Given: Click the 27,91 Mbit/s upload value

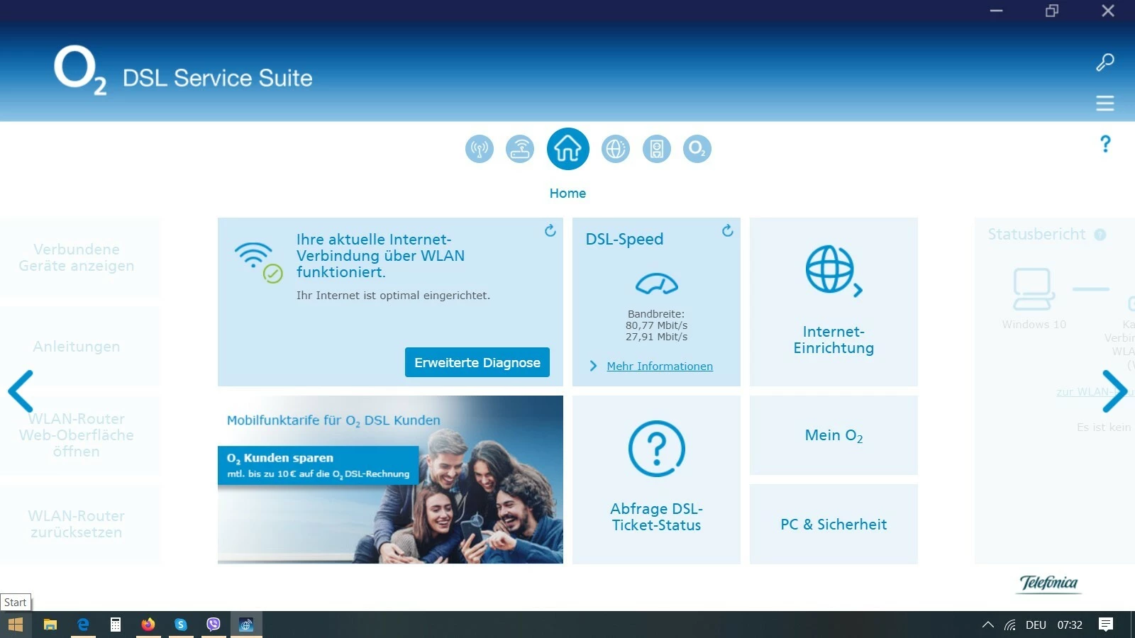Looking at the screenshot, I should click(656, 337).
